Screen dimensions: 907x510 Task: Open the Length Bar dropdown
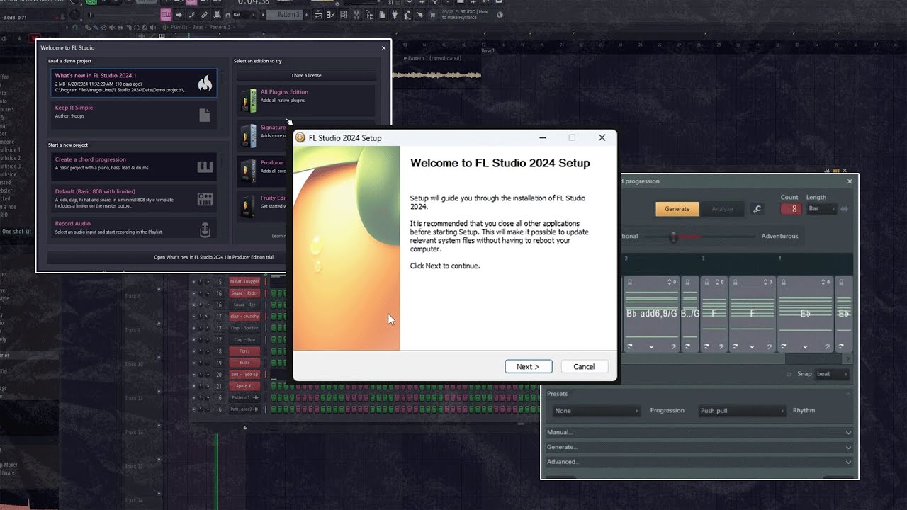[x=822, y=209]
